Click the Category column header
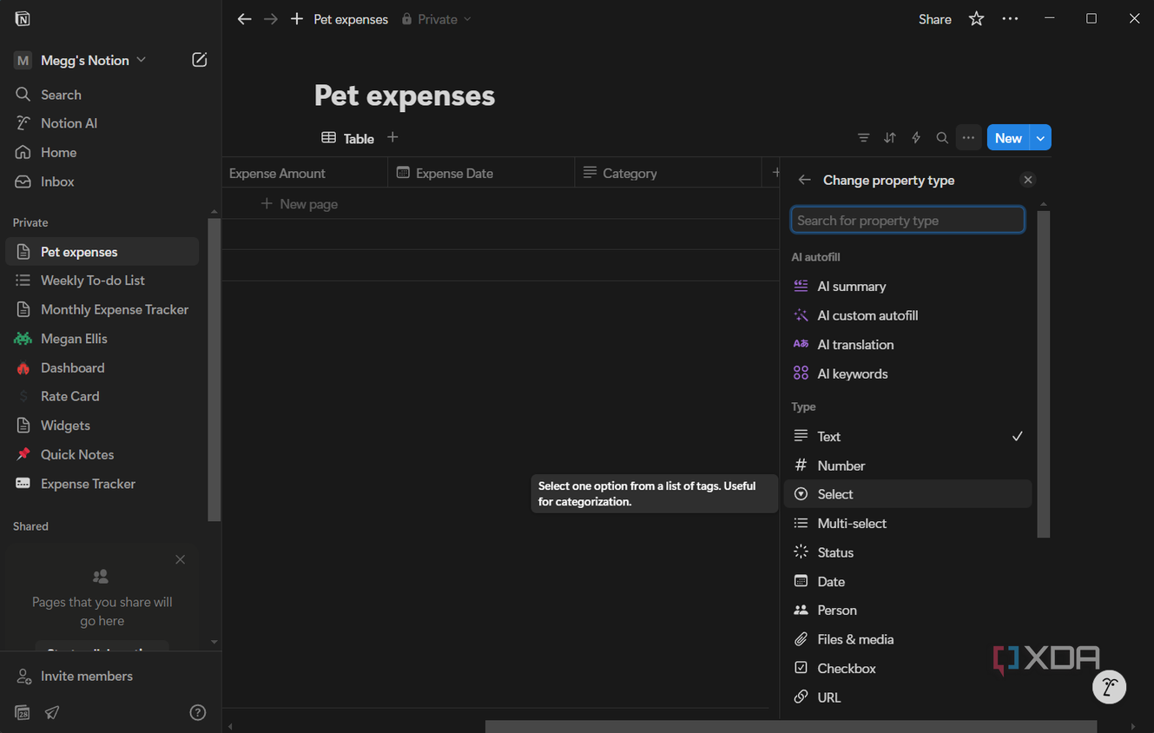The width and height of the screenshot is (1154, 733). point(668,173)
